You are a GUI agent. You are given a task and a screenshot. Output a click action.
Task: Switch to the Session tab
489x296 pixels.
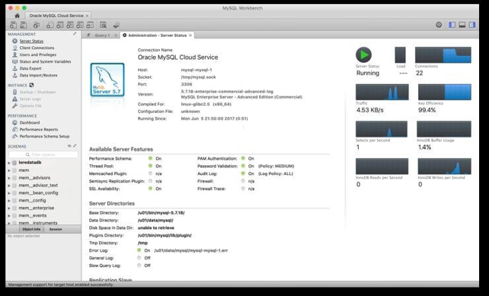(x=56, y=229)
